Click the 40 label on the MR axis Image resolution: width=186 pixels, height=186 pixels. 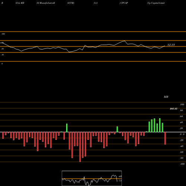182,122
